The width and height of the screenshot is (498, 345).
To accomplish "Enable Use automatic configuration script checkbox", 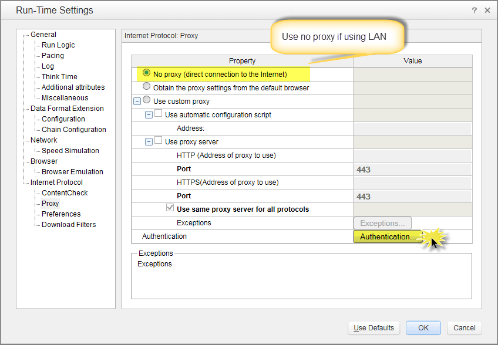I will (158, 114).
